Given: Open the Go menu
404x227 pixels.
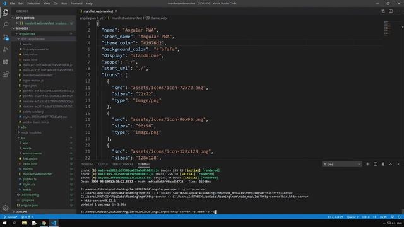Looking at the screenshot, I should coord(56,3).
